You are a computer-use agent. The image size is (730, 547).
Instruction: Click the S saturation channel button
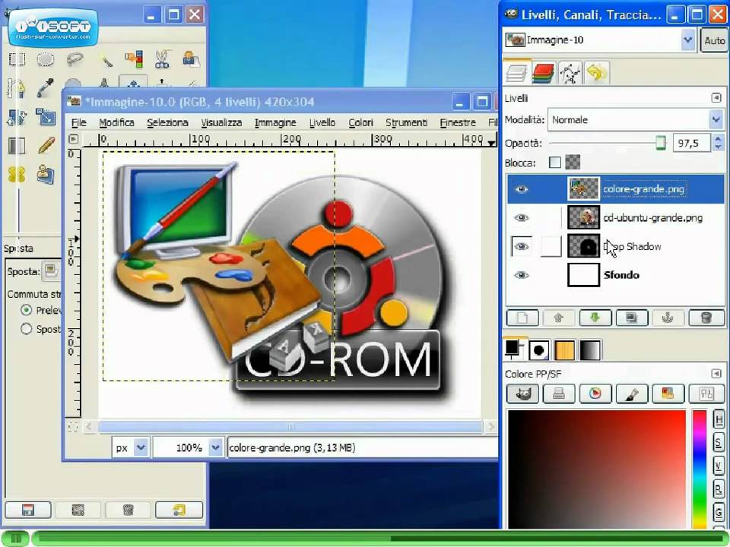(x=719, y=443)
